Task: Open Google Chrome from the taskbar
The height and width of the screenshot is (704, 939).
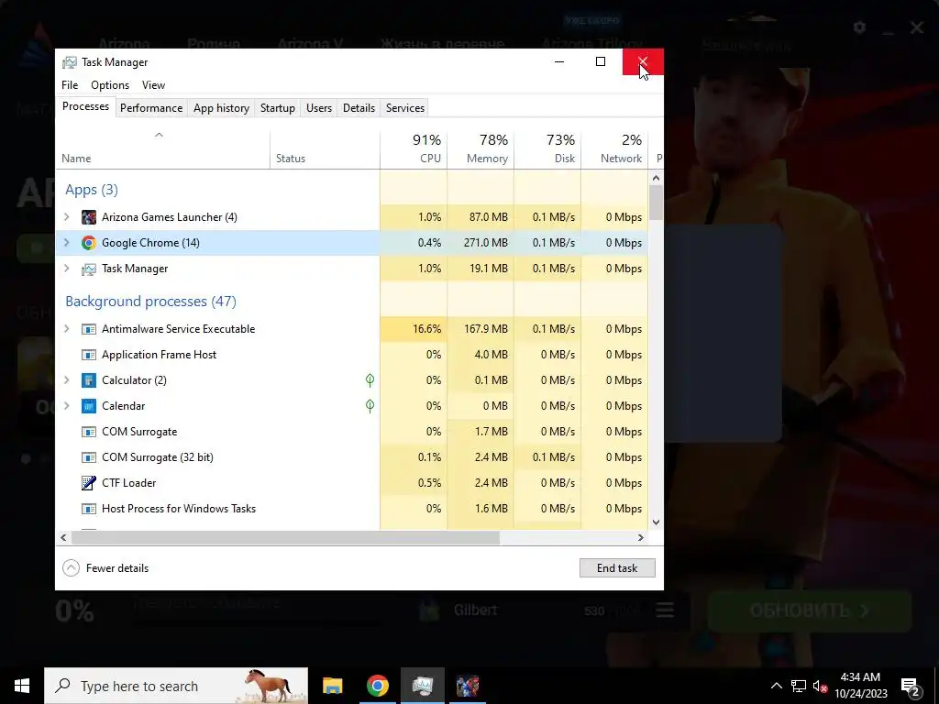Action: [377, 686]
